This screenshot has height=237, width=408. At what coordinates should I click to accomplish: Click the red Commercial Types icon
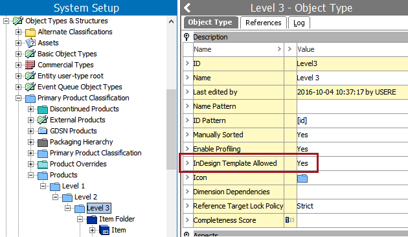point(30,65)
